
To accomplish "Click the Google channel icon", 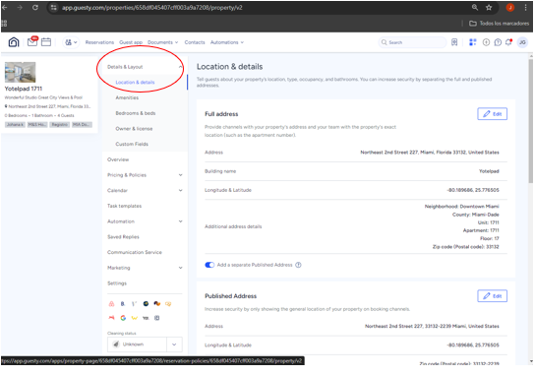I will (x=123, y=318).
